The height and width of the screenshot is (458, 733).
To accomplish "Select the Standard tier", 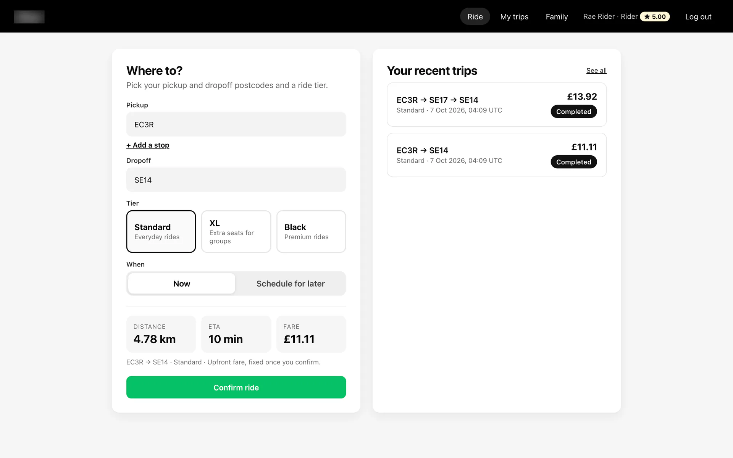I will coord(161,232).
